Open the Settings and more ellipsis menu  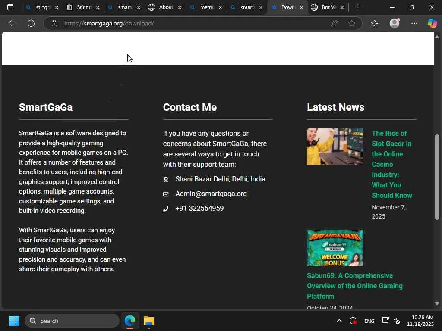point(414,23)
